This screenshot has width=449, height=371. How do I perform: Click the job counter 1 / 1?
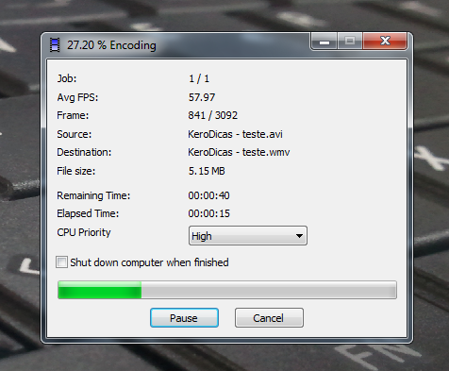199,78
